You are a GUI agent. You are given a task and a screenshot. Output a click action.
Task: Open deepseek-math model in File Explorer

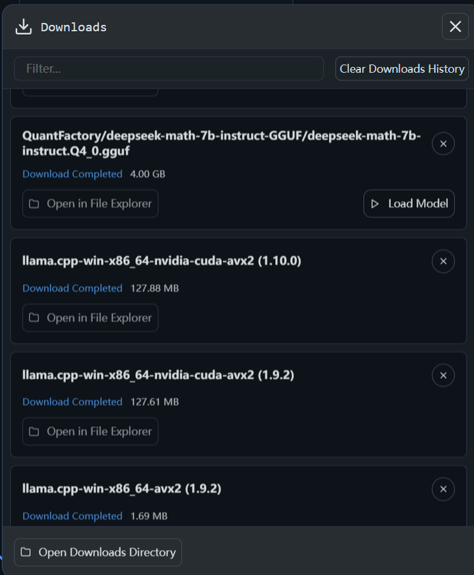(90, 203)
